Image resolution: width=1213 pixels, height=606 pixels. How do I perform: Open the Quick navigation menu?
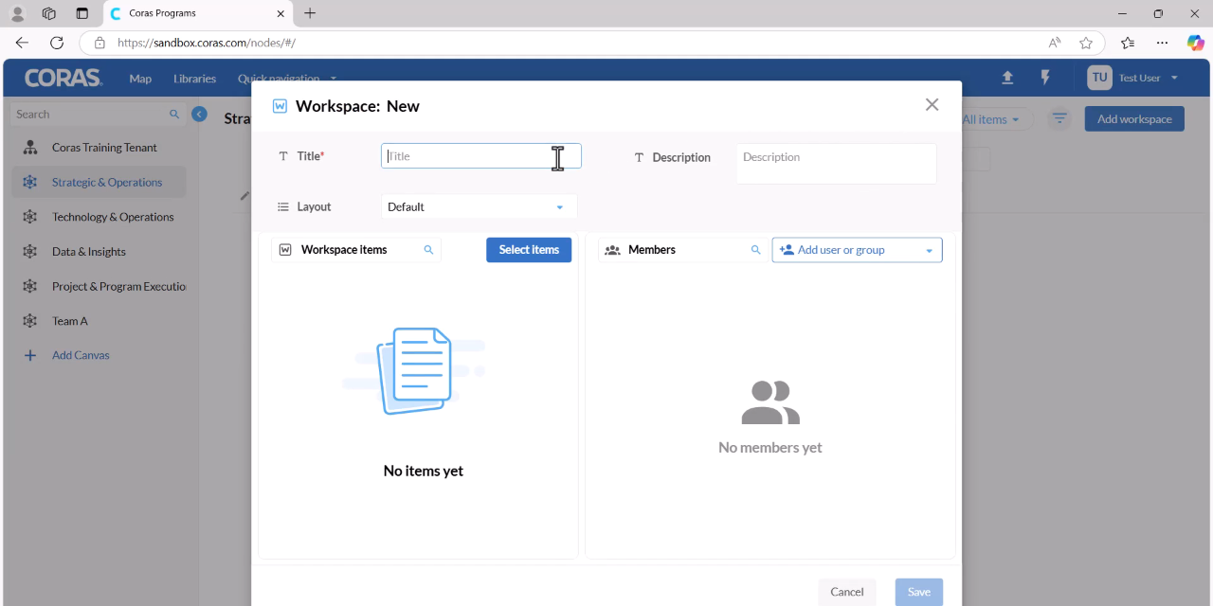[286, 79]
